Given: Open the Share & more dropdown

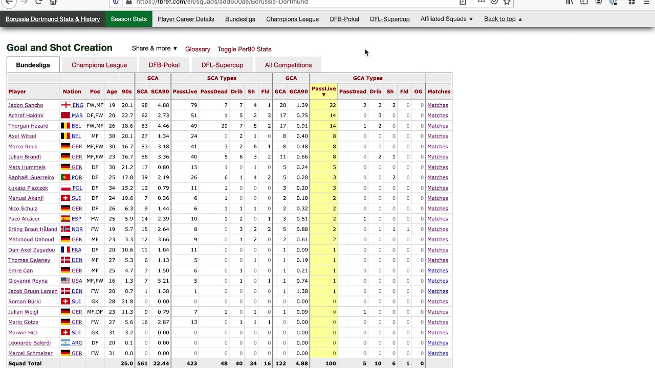Looking at the screenshot, I should pyautogui.click(x=155, y=49).
